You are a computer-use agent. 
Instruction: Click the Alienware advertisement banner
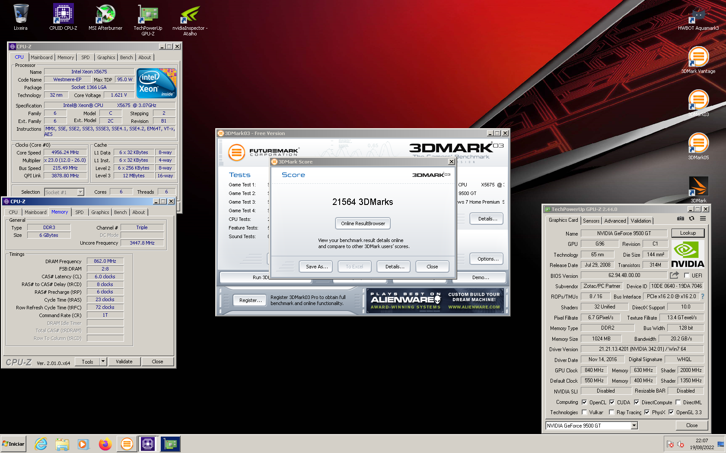[435, 300]
